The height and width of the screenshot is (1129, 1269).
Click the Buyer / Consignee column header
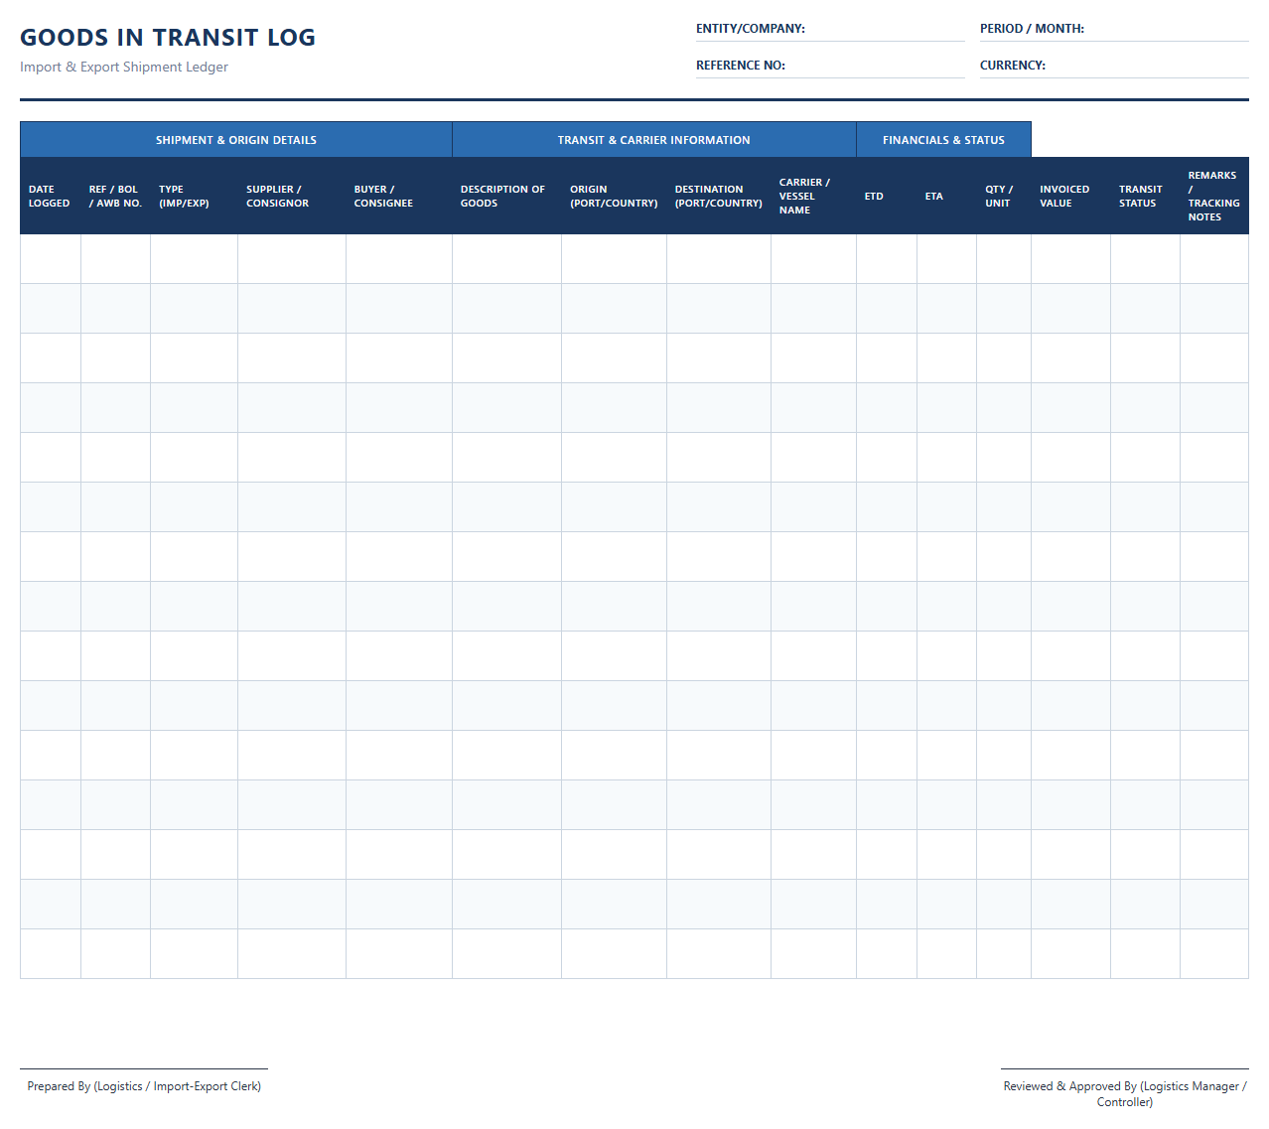pos(399,196)
